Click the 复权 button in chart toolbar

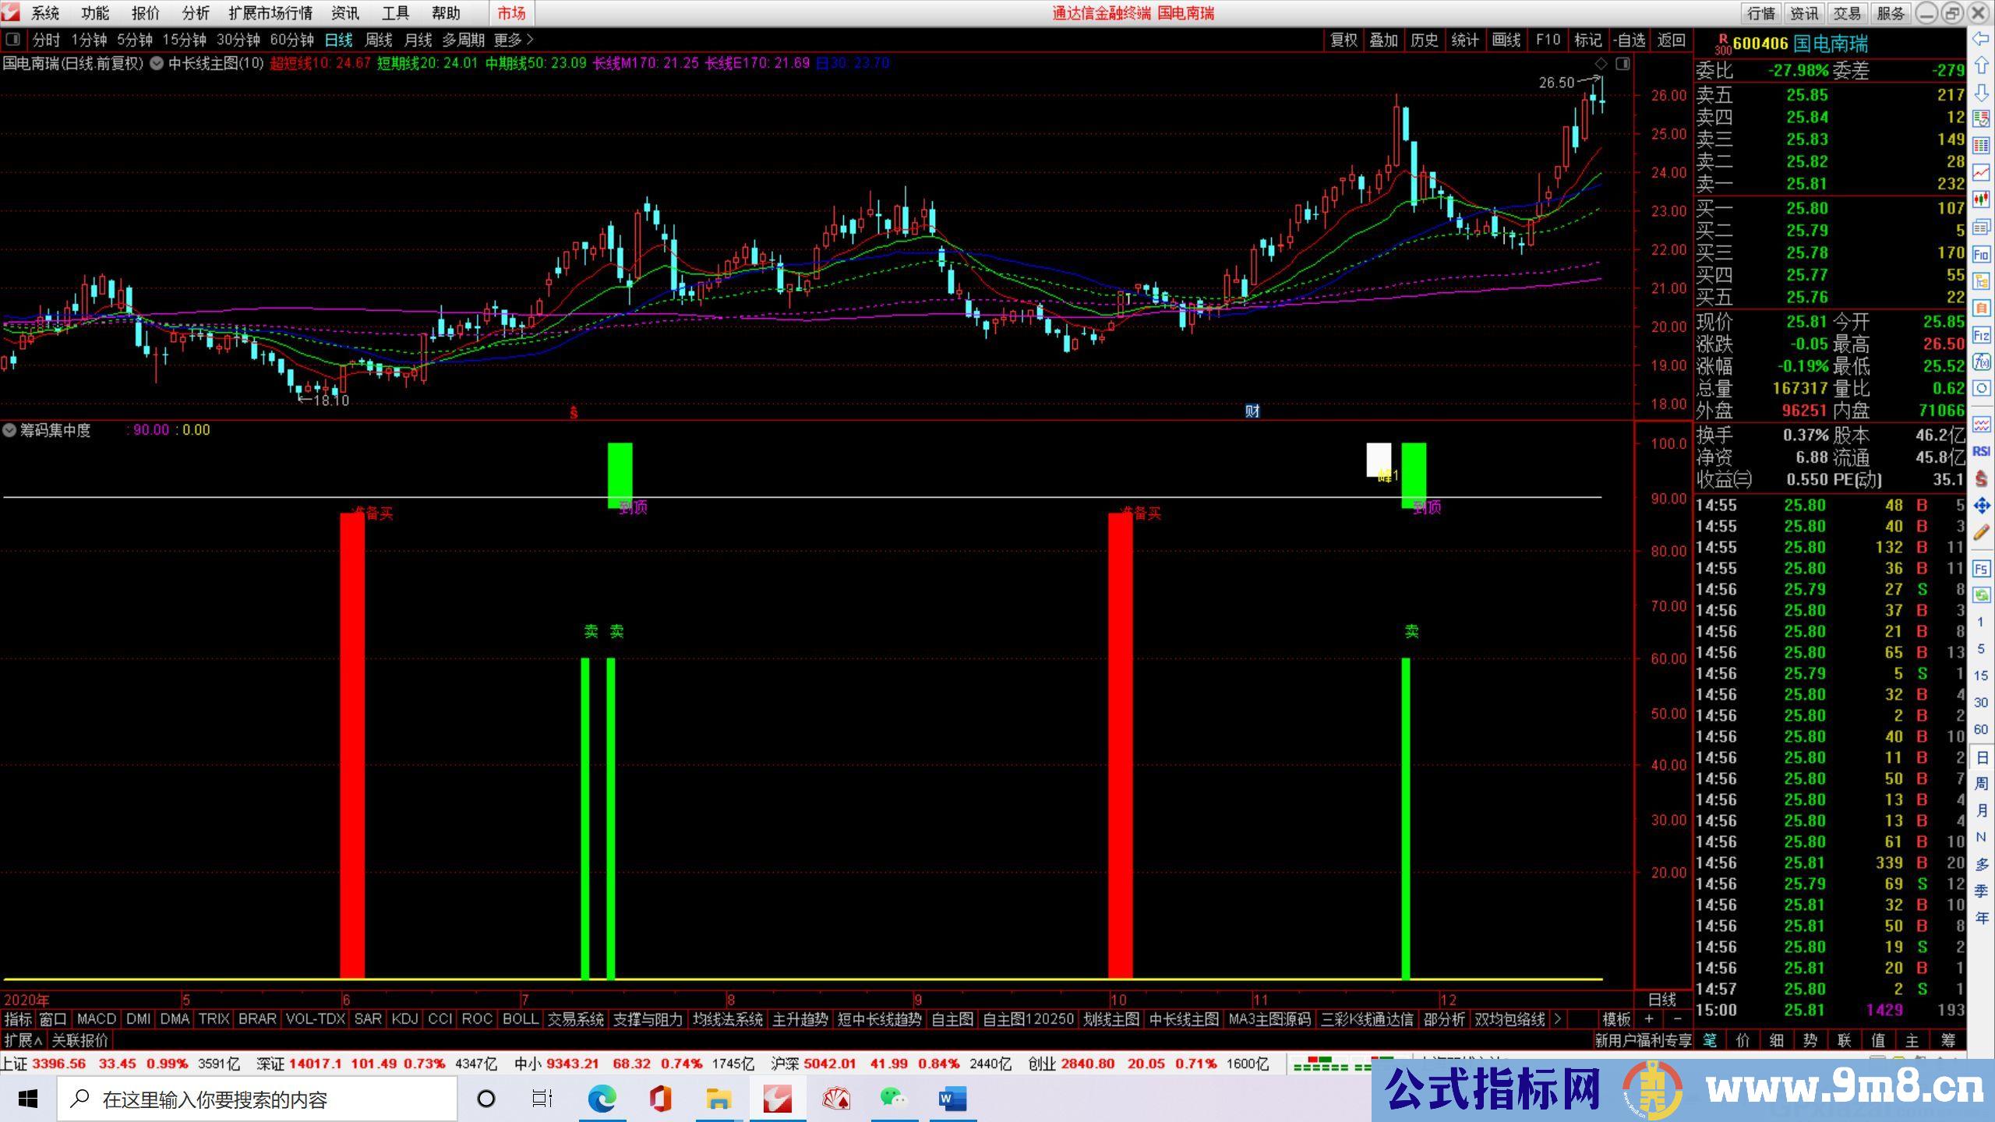(x=1344, y=40)
